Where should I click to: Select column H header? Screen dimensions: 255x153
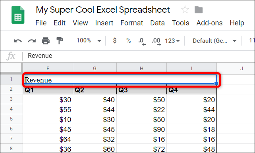point(141,68)
